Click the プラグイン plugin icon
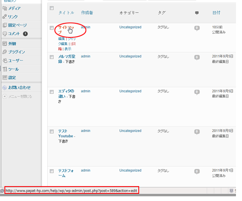 [x=4, y=52]
